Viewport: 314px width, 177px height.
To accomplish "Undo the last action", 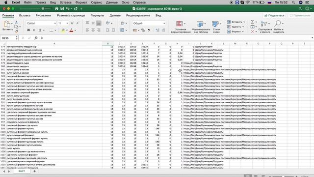I will (x=68, y=9).
